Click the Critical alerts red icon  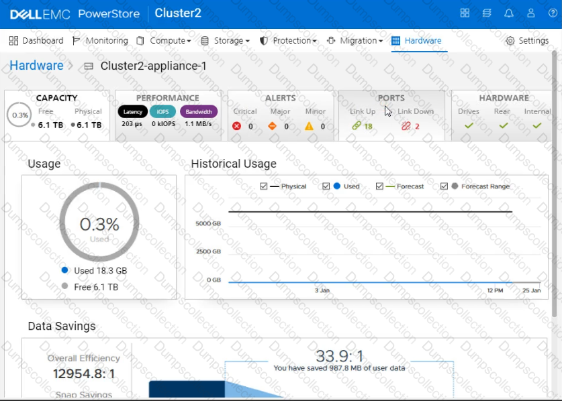(x=236, y=126)
